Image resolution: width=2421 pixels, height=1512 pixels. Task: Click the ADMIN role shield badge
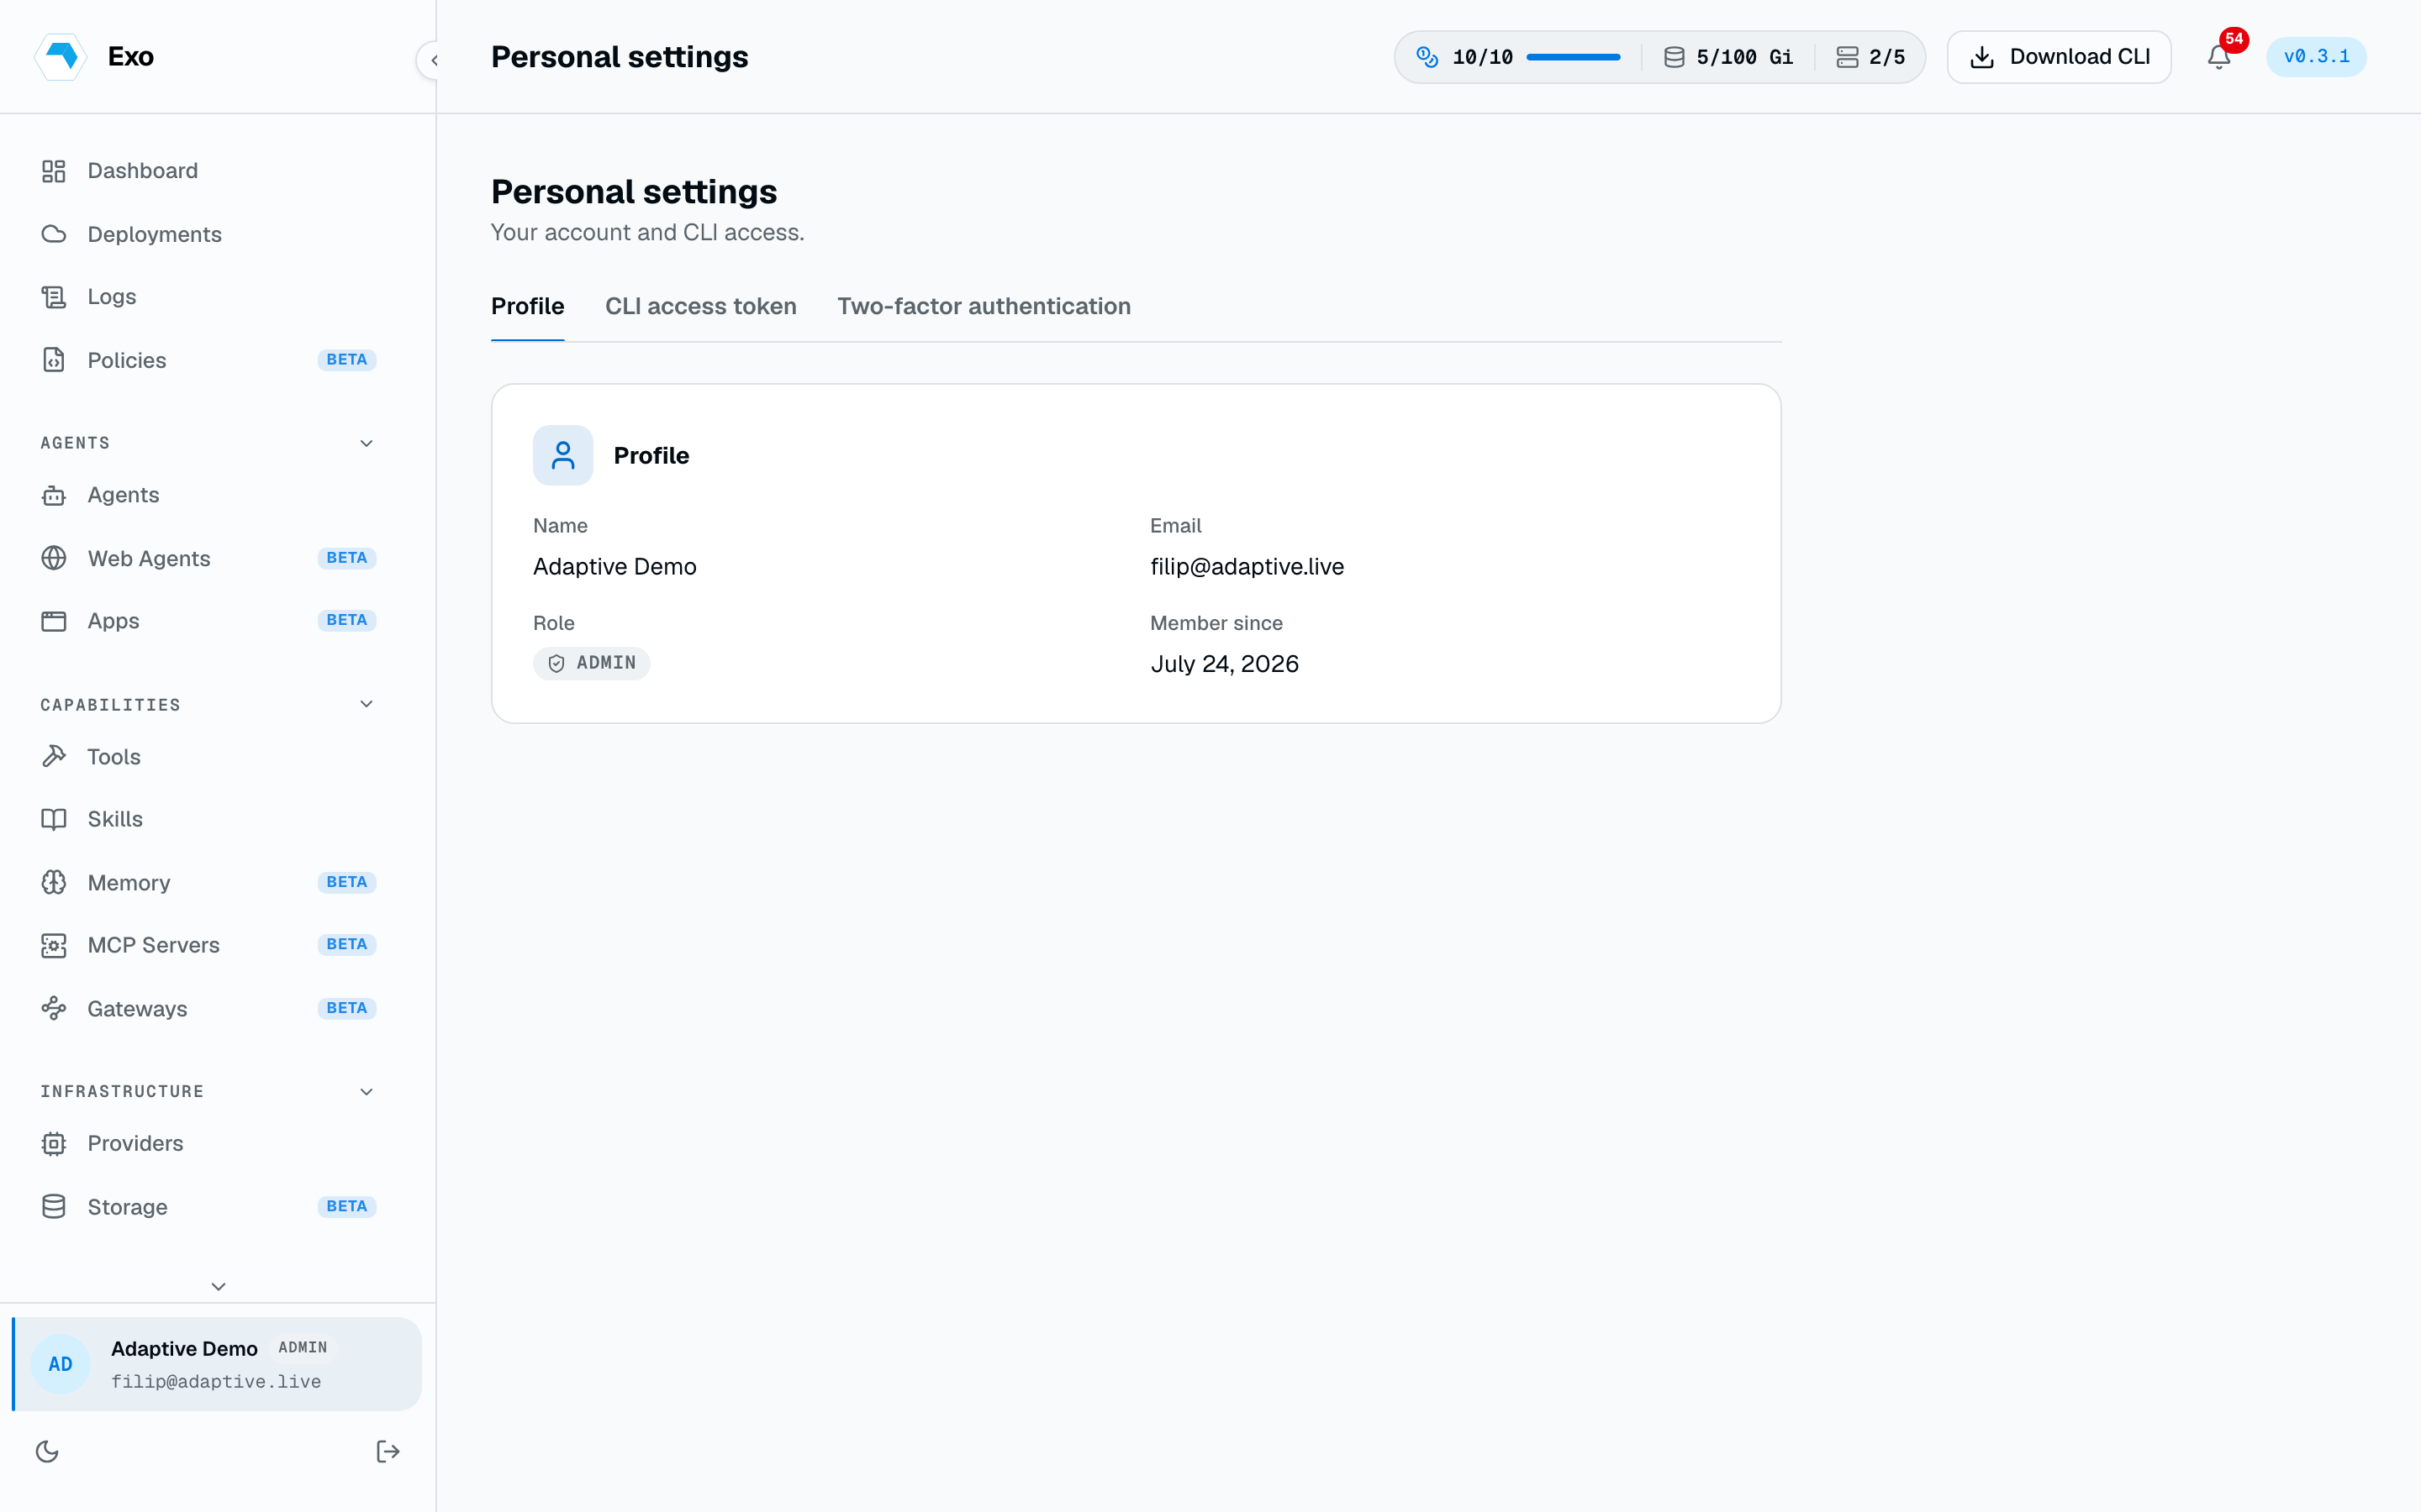[x=591, y=663]
